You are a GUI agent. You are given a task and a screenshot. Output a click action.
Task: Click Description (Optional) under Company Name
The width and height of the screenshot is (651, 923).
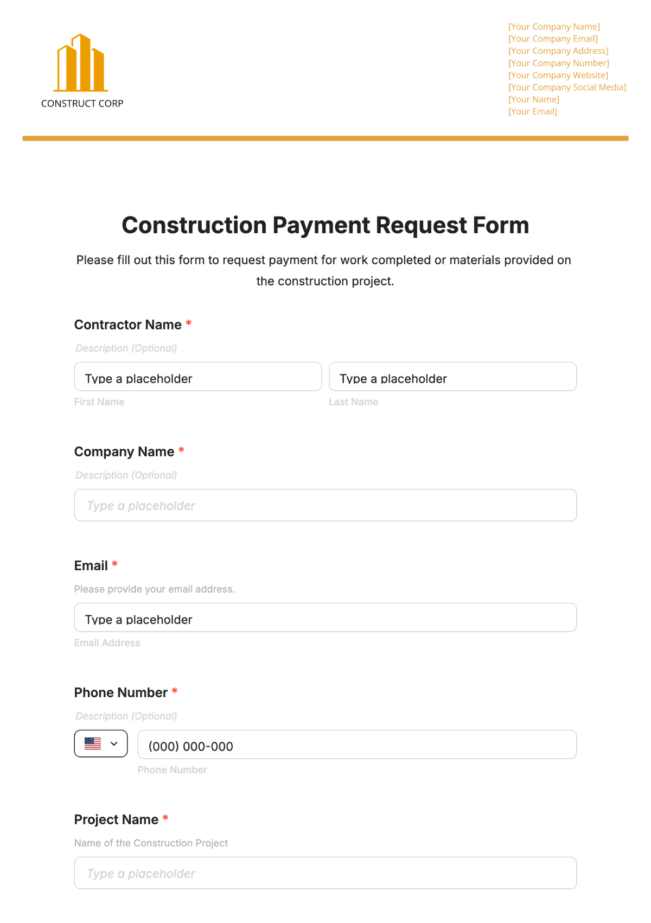126,475
